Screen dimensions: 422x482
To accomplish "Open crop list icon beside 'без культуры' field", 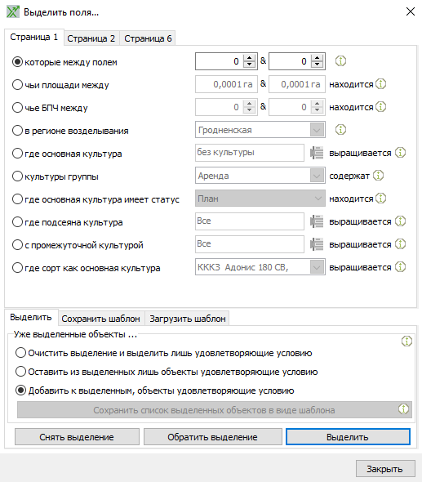I will (317, 153).
